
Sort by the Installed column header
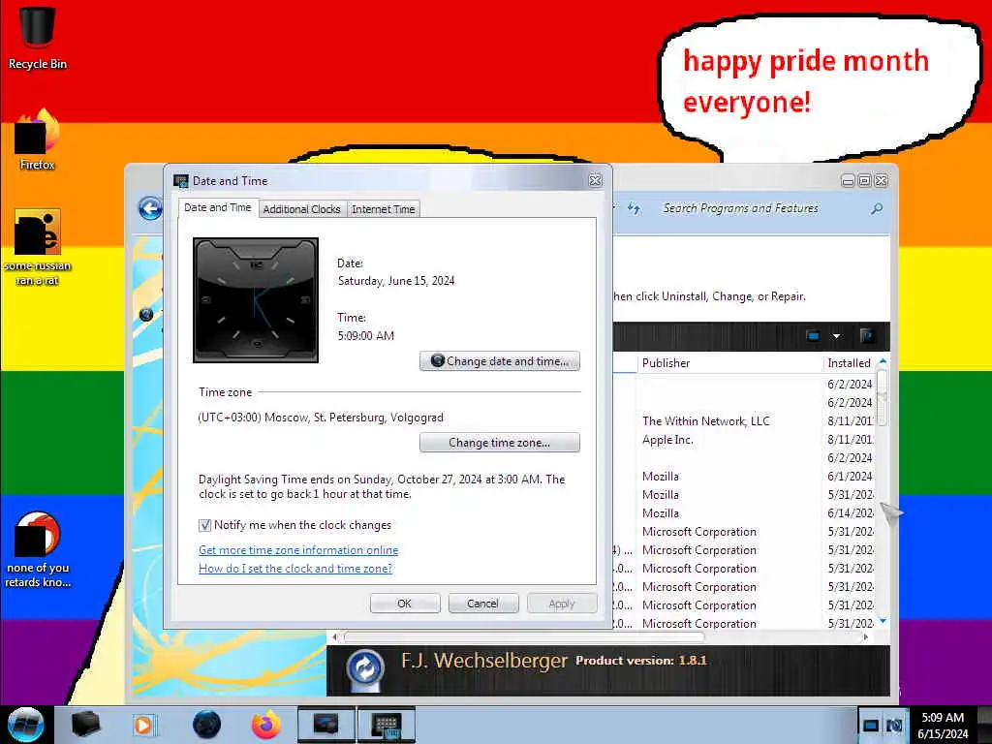pos(849,363)
